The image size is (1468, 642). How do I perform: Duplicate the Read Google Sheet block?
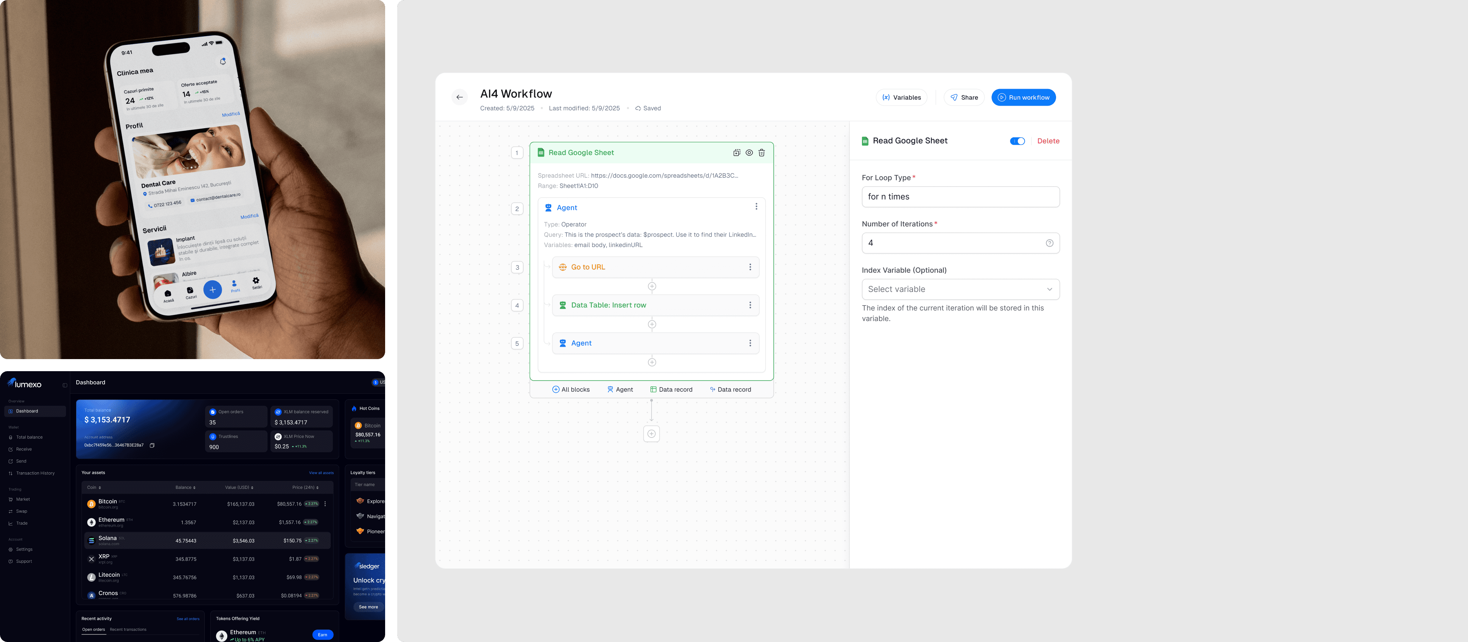736,152
